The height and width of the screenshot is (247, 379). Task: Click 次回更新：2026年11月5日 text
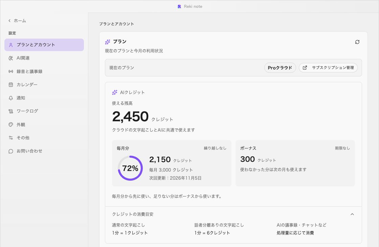(175, 178)
